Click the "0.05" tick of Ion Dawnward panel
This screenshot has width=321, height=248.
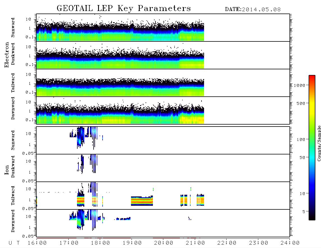coord(28,236)
